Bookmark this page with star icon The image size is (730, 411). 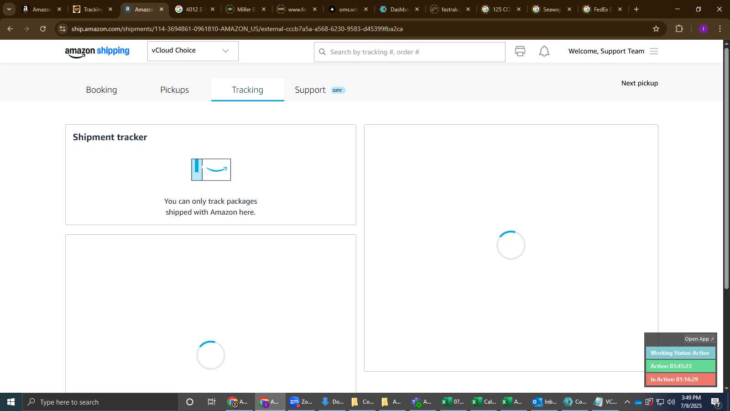656,29
